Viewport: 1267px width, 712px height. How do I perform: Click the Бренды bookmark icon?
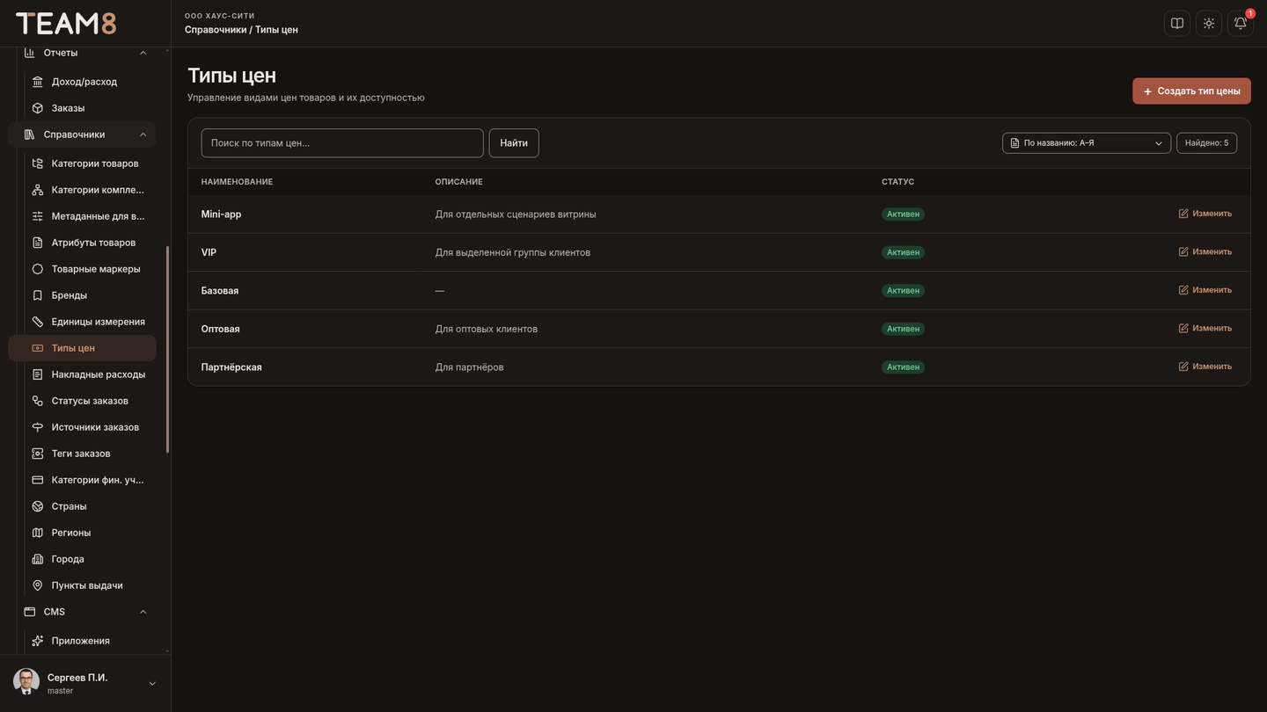pyautogui.click(x=38, y=295)
